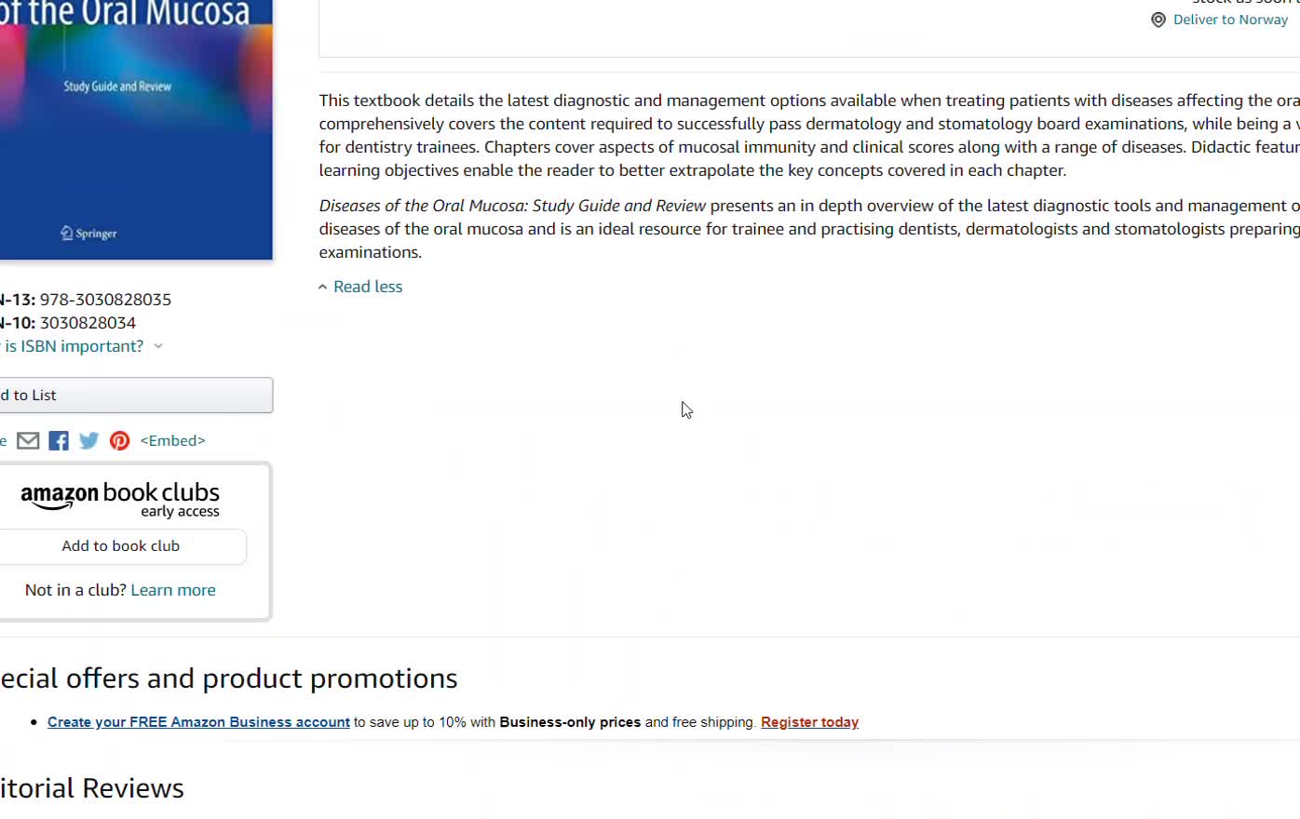The image size is (1300, 819).
Task: Click the italic book title in description
Action: (512, 206)
